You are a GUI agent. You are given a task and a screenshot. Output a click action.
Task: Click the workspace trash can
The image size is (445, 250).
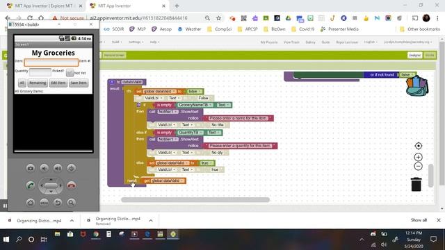click(x=416, y=184)
